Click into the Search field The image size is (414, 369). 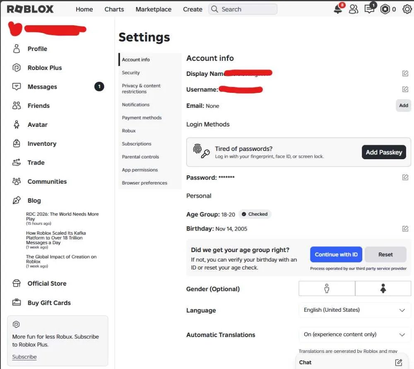[243, 9]
